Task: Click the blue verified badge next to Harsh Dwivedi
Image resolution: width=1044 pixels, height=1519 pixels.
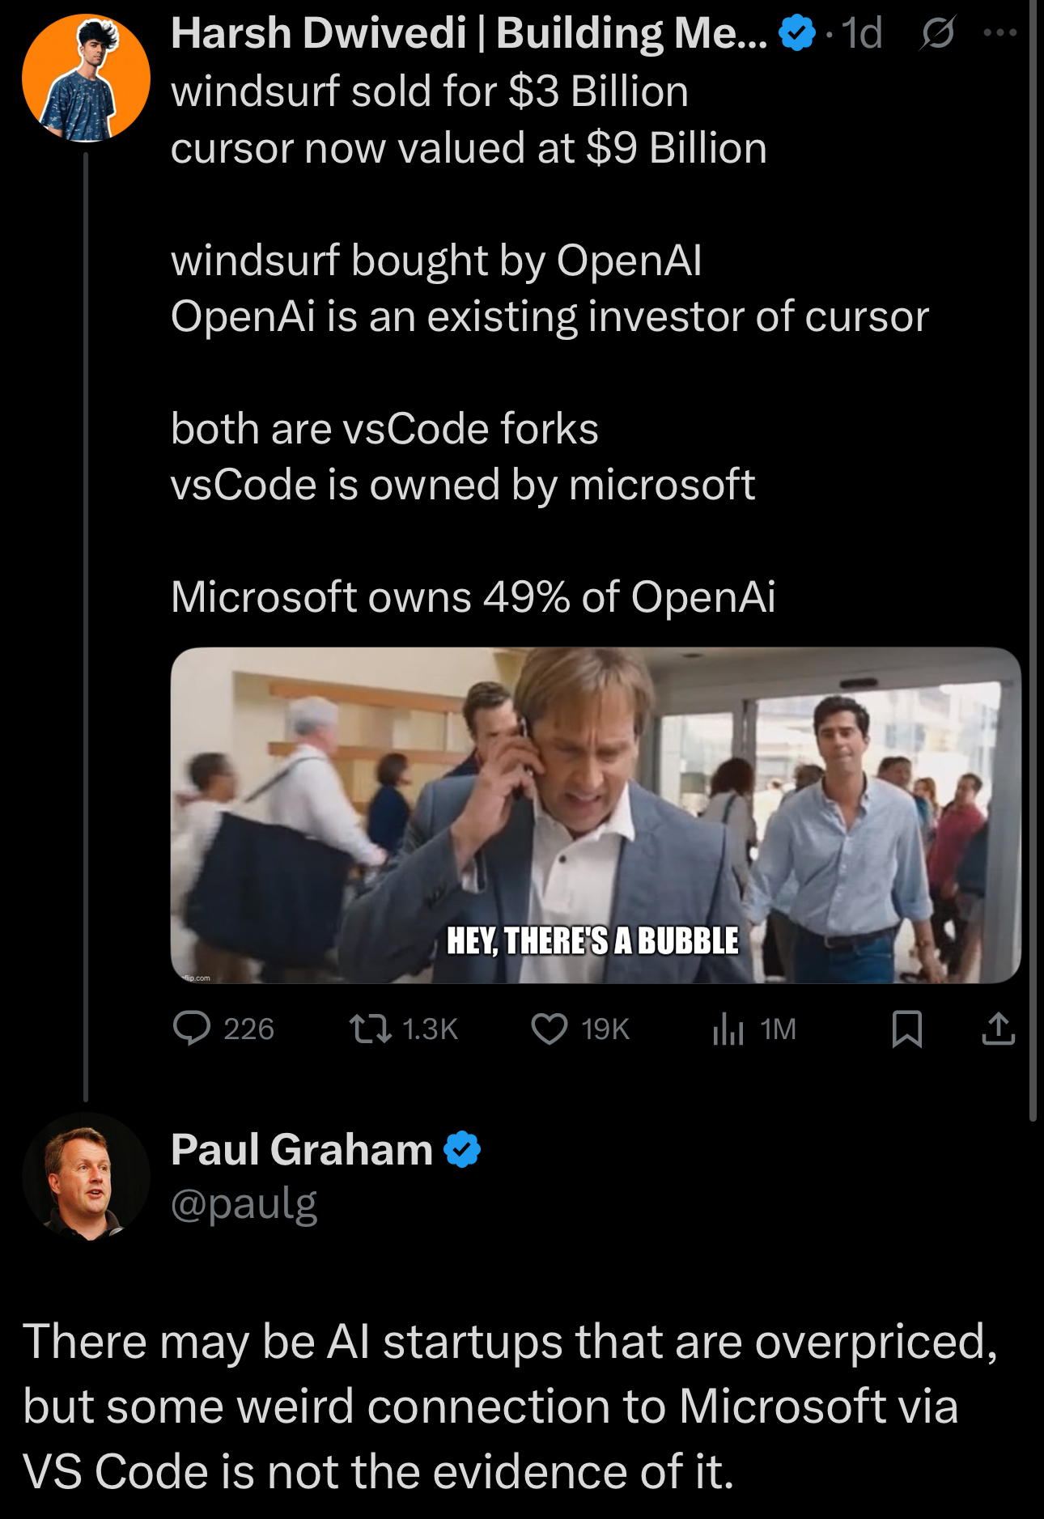Action: coord(796,33)
